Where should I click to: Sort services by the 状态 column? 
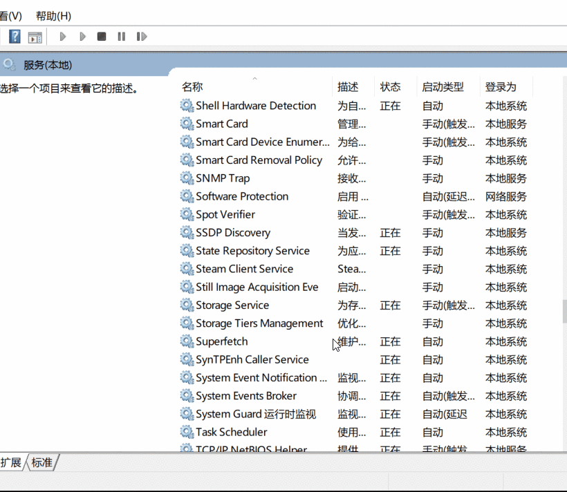[392, 86]
